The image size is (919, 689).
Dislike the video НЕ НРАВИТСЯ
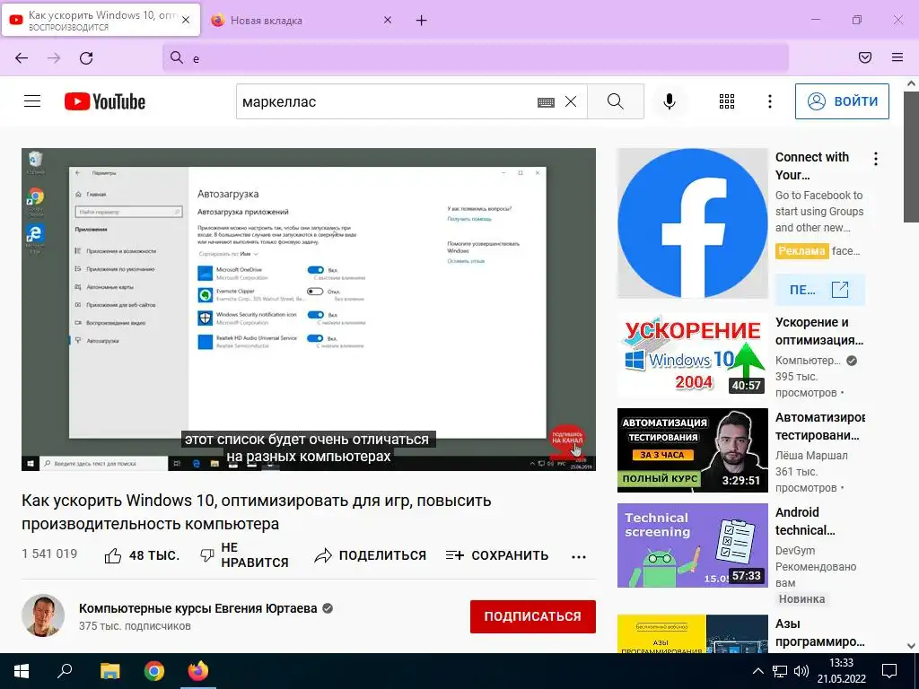pyautogui.click(x=244, y=554)
